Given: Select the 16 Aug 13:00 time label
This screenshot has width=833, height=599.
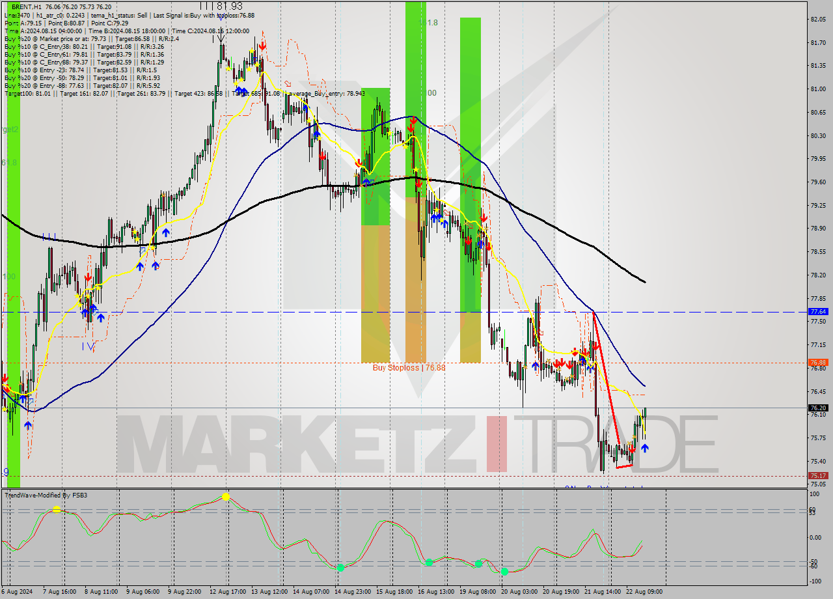Looking at the screenshot, I should pos(436,592).
